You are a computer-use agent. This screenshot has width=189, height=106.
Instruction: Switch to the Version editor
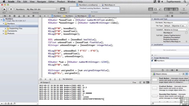click(160, 9)
